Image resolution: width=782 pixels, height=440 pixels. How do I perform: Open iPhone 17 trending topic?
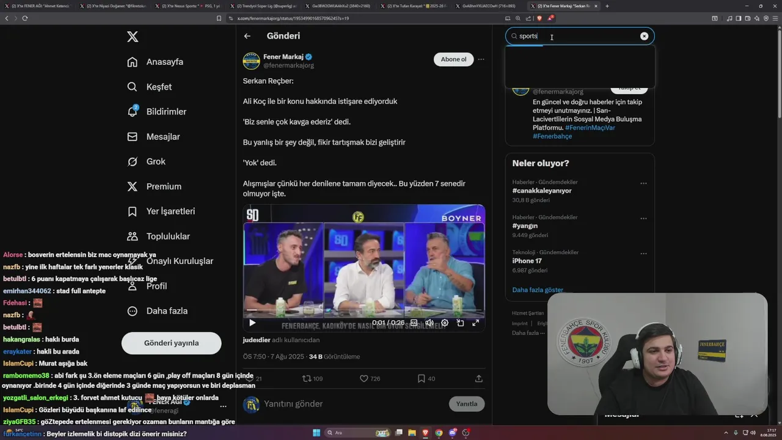click(527, 261)
